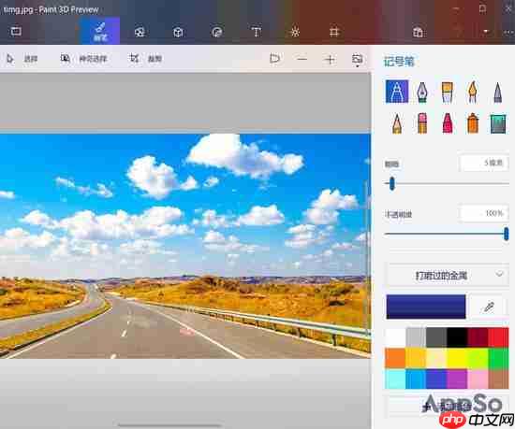Toggle the 3D view icon left of the zoom controls
515x429 pixels.
(x=274, y=59)
